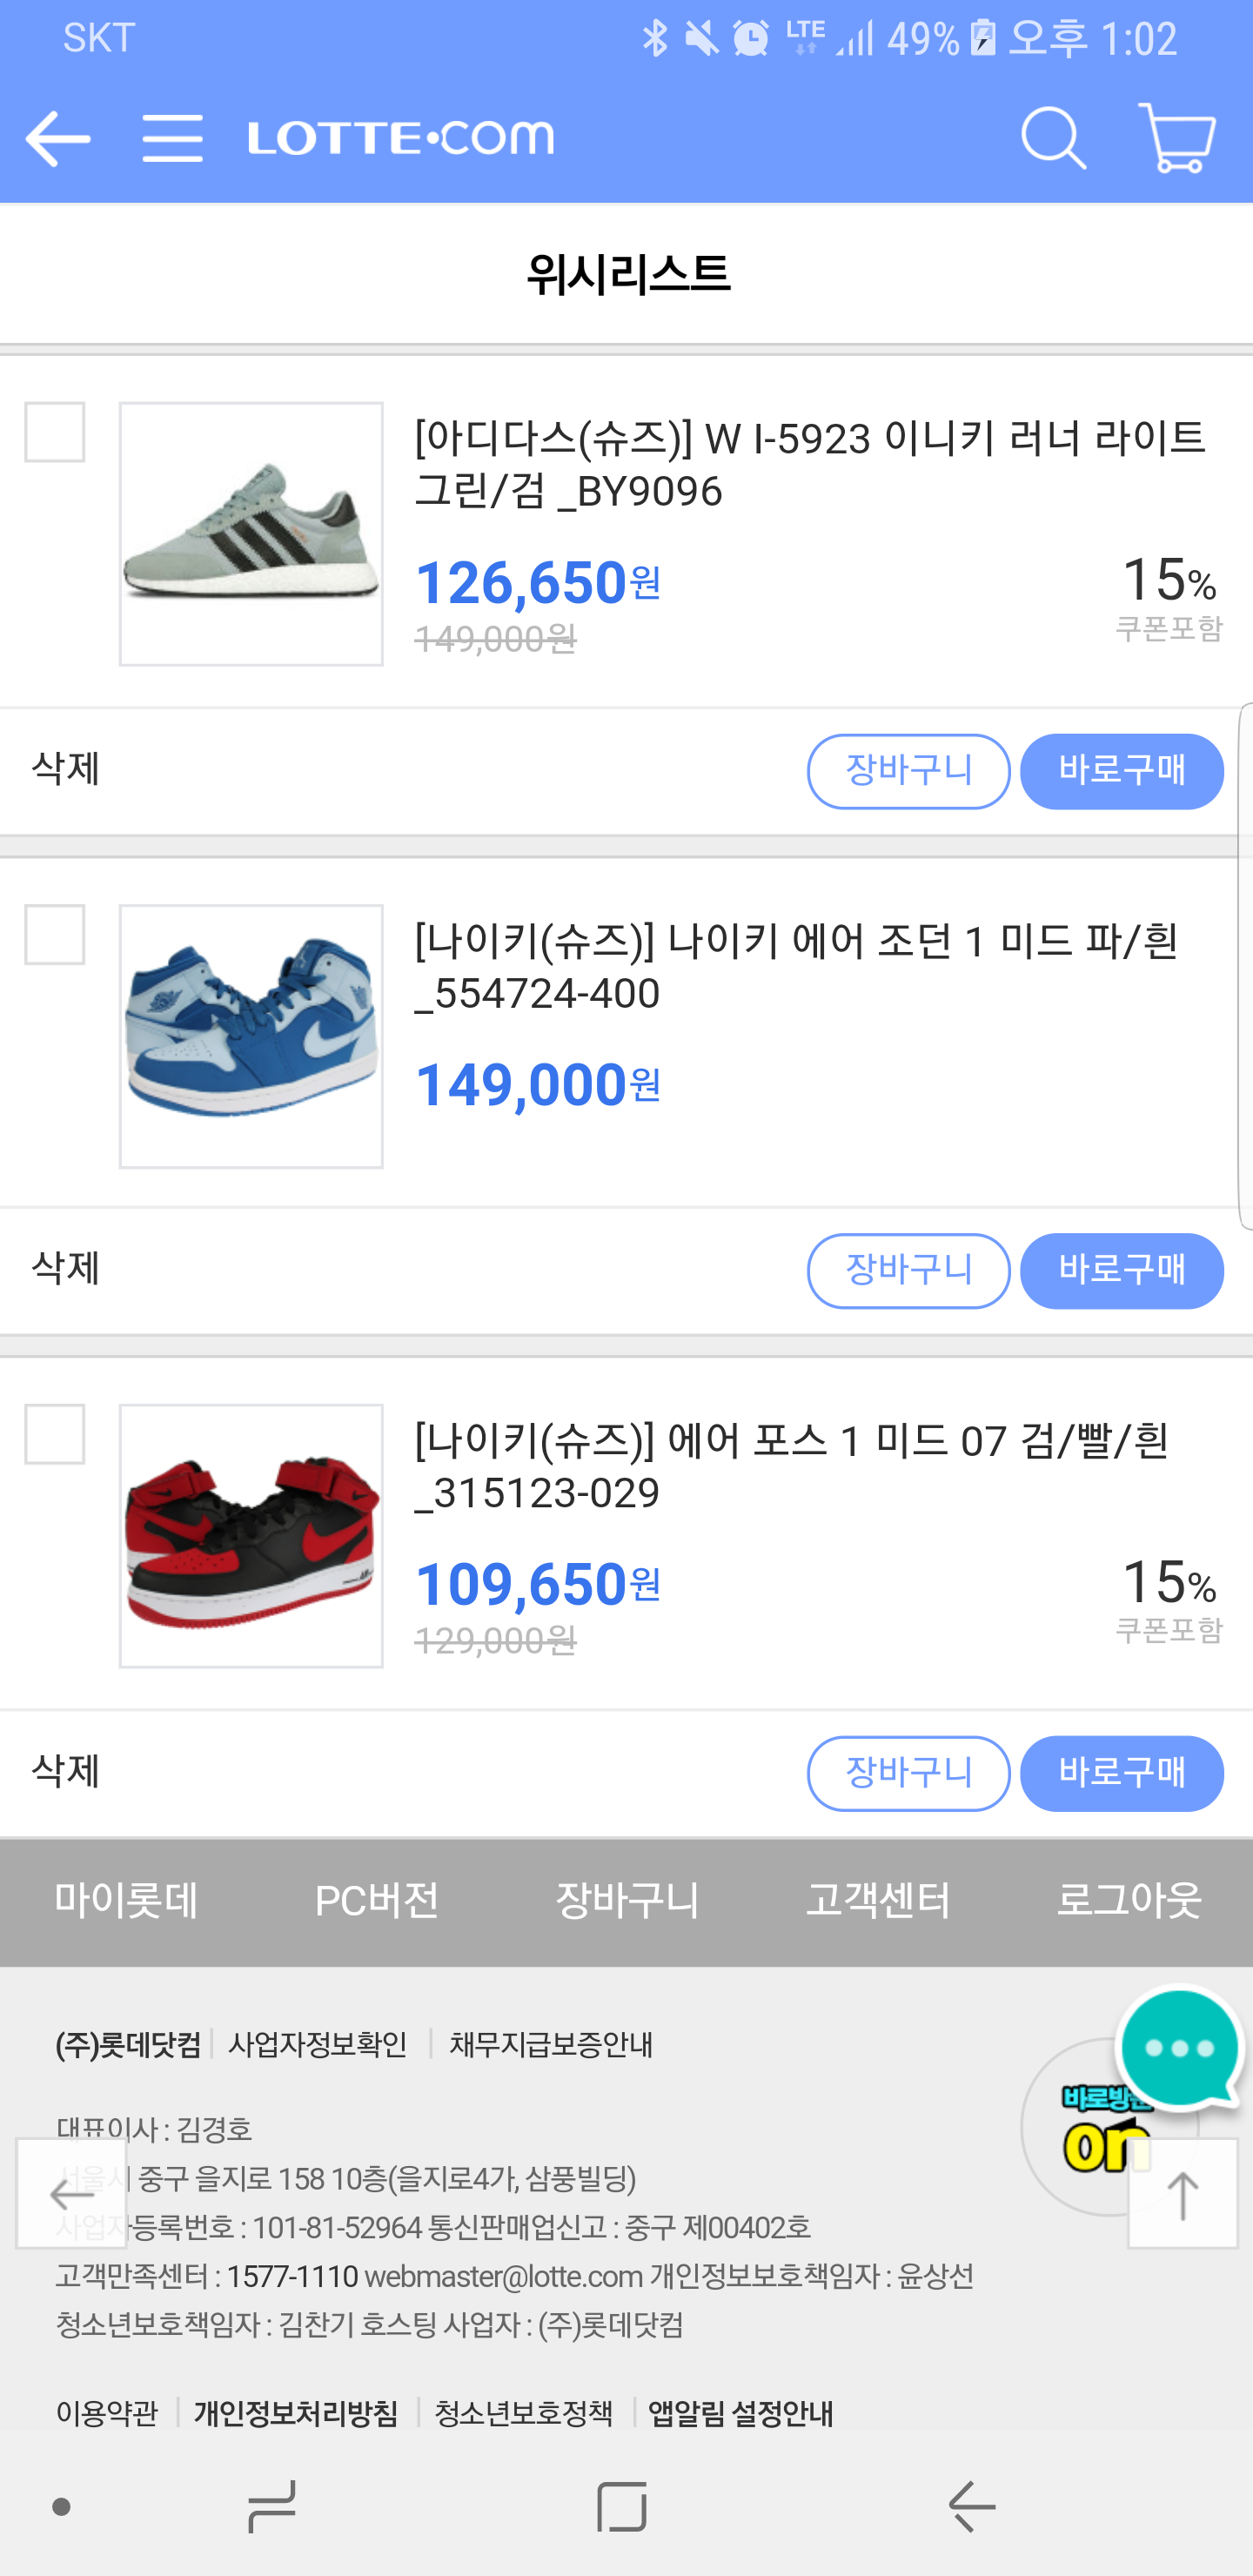Open the teal chat bubble icon
Viewport: 1253px width, 2576px height.
click(1180, 2047)
